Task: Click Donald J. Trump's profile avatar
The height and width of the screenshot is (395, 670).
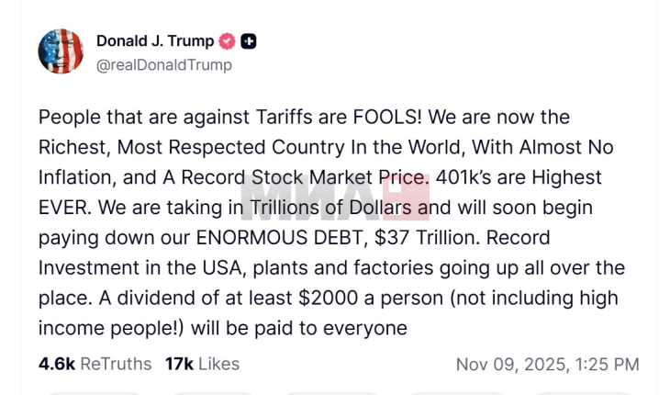Action: pos(61,51)
